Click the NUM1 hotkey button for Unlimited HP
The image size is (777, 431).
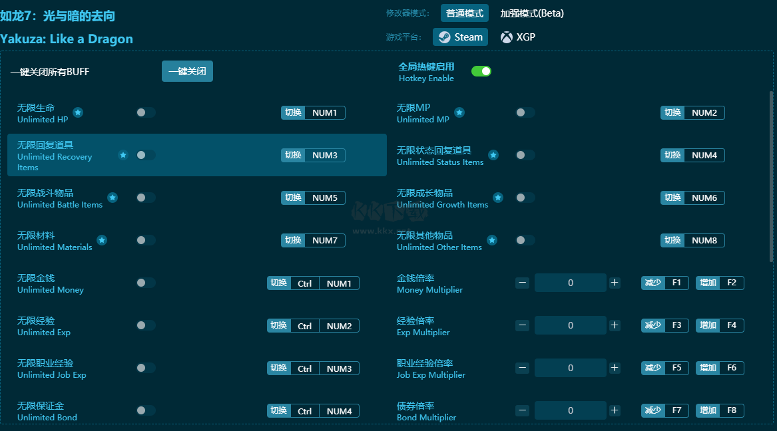tap(313, 113)
